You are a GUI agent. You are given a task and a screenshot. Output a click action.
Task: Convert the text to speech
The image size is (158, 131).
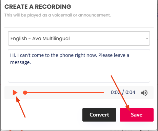99,115
